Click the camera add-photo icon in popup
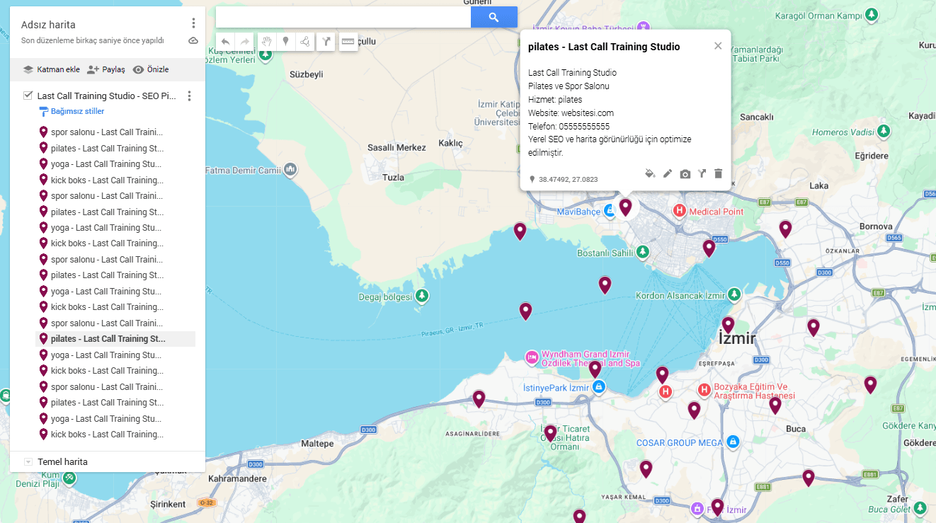The height and width of the screenshot is (523, 936). (685, 174)
